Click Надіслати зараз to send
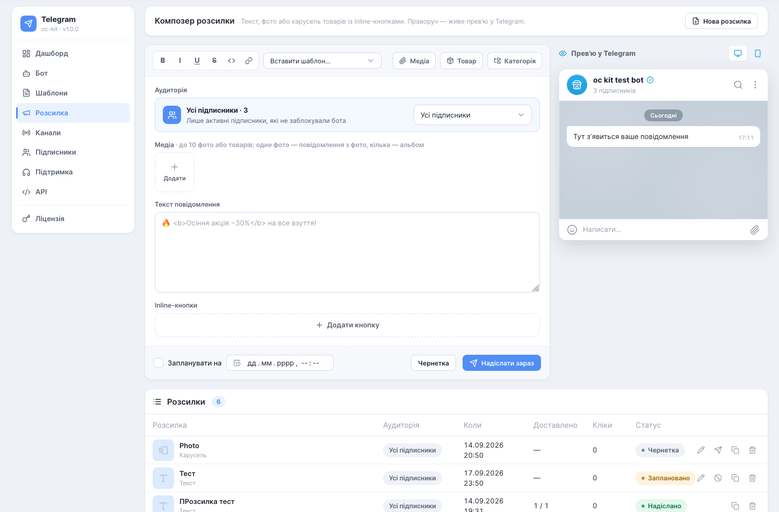 [502, 363]
